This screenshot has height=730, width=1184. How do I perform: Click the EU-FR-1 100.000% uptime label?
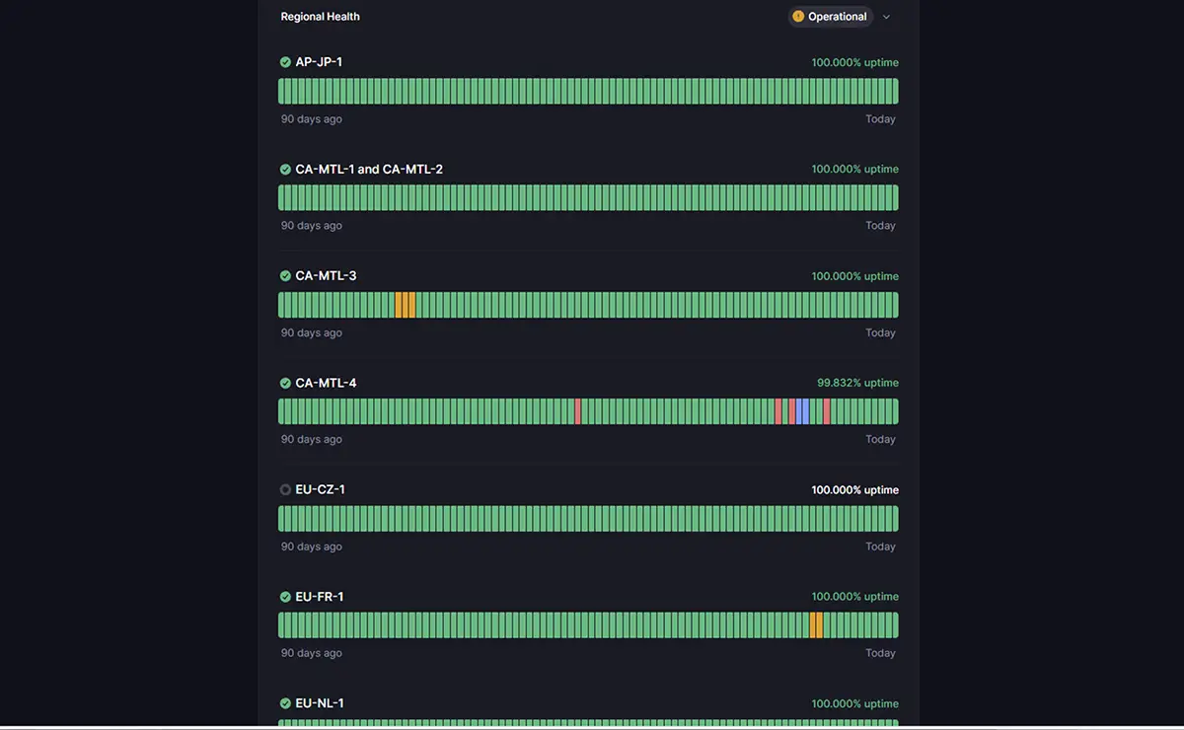click(x=854, y=597)
